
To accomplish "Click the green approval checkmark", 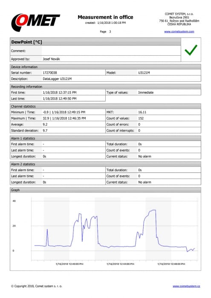I will coord(191,50).
